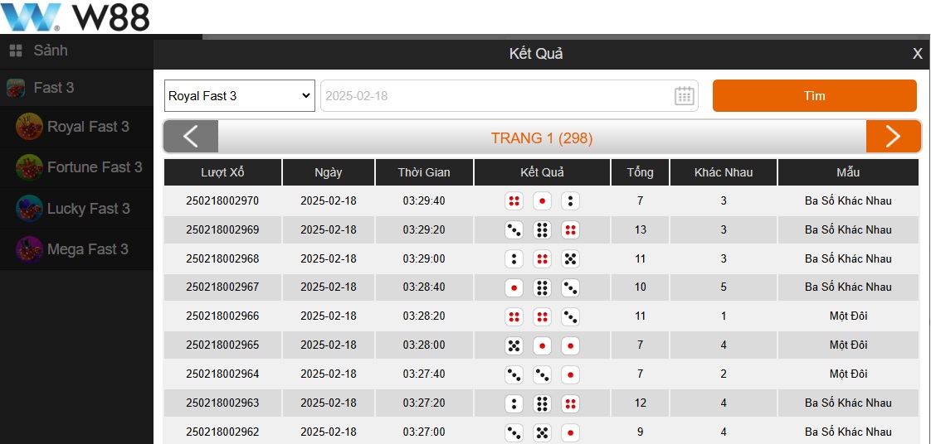Click total 13 in row 250218002969
This screenshot has height=444, width=931.
[640, 229]
